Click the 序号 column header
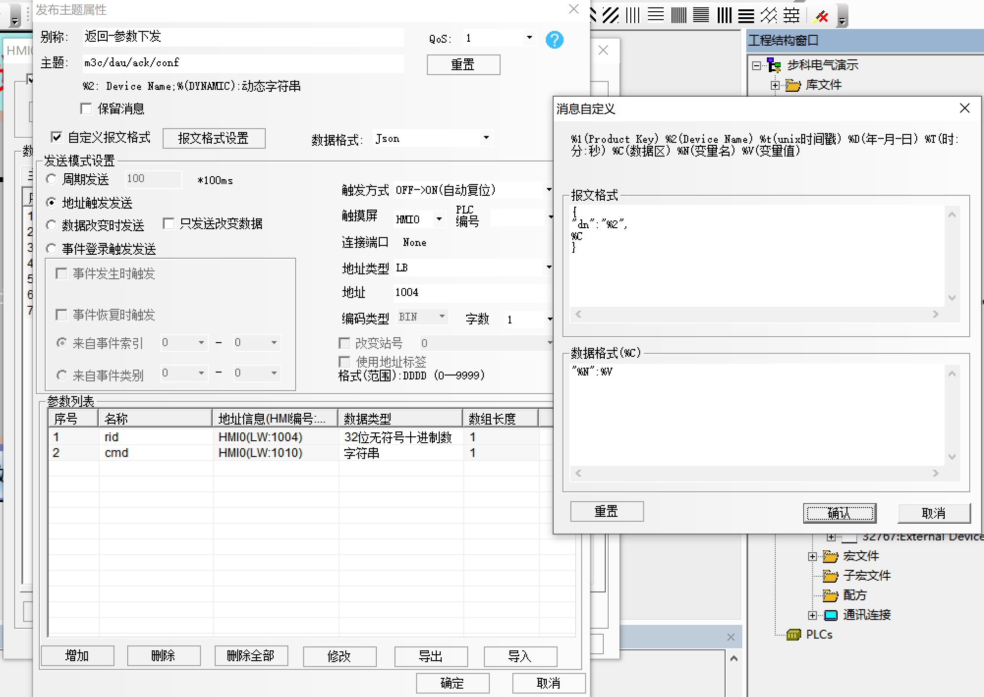 click(x=73, y=419)
